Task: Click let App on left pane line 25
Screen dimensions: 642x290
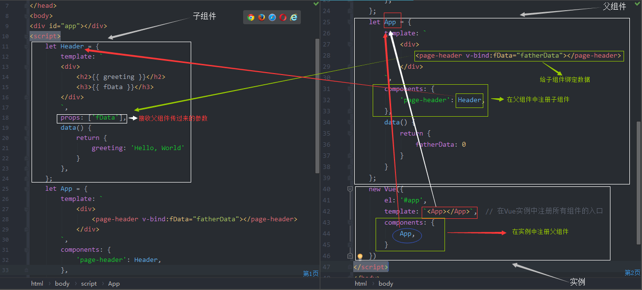Action: point(59,189)
